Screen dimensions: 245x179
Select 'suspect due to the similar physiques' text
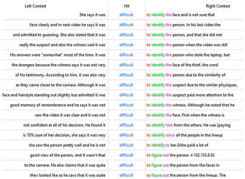(x=205, y=85)
